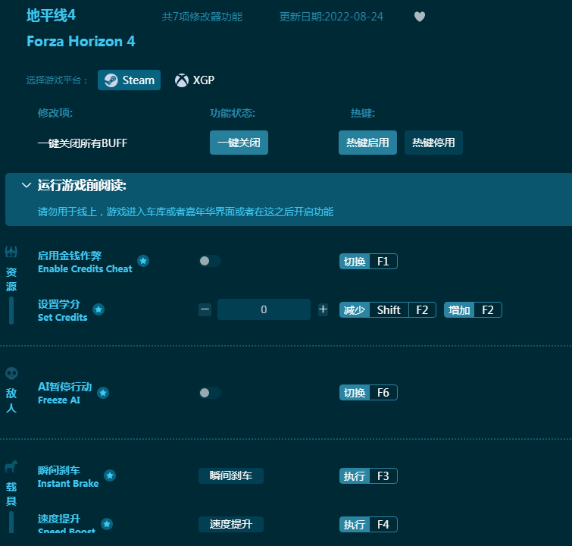The width and height of the screenshot is (572, 546).
Task: Click the star icon beside Set Credits
Action: pos(98,309)
